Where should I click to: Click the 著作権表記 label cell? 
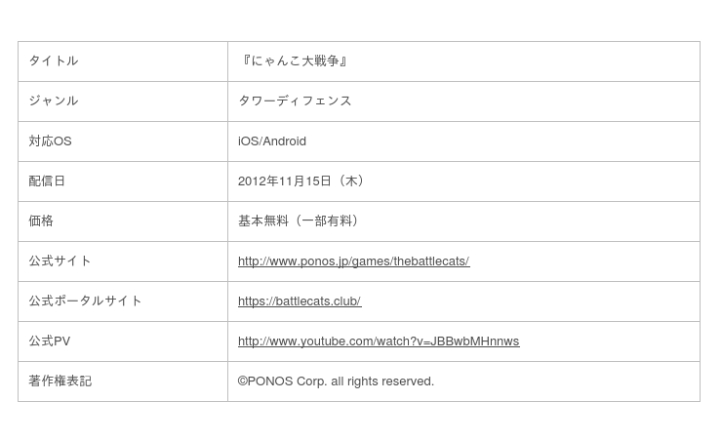pyautogui.click(x=123, y=381)
